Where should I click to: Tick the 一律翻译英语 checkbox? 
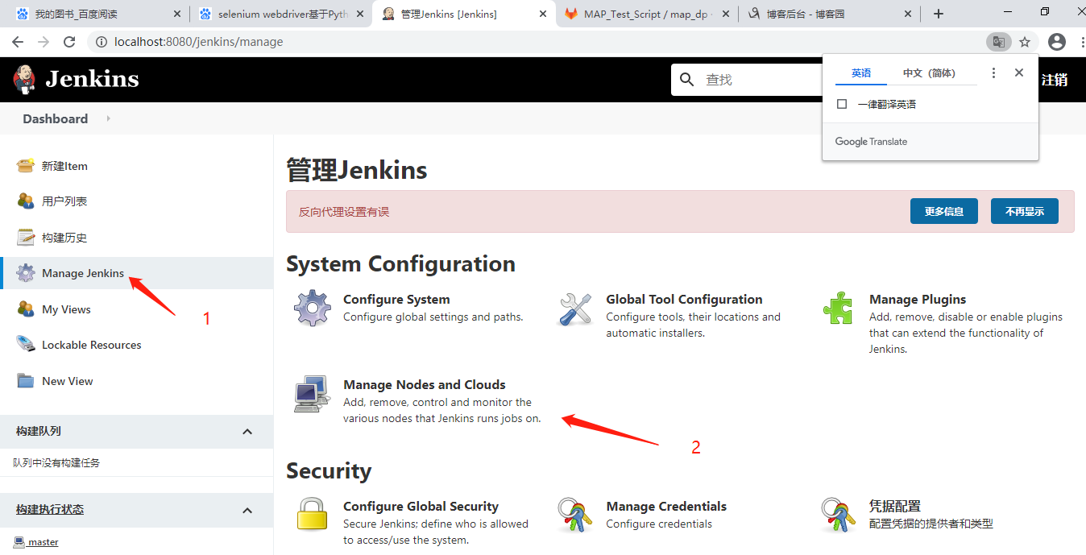[x=842, y=104]
